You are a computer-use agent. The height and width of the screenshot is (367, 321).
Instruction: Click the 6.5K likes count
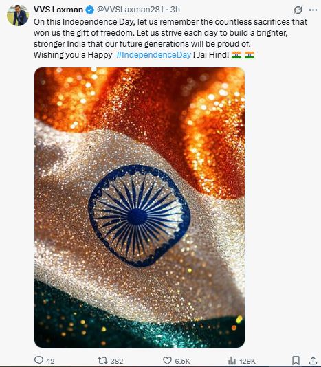click(x=182, y=361)
